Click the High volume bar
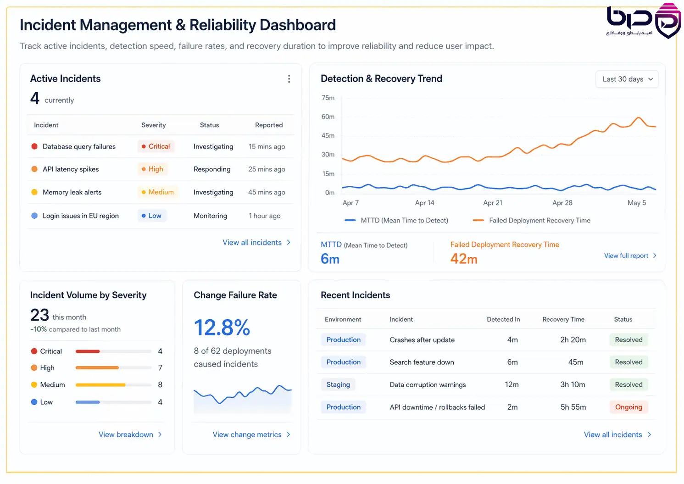The width and height of the screenshot is (684, 484). click(114, 368)
